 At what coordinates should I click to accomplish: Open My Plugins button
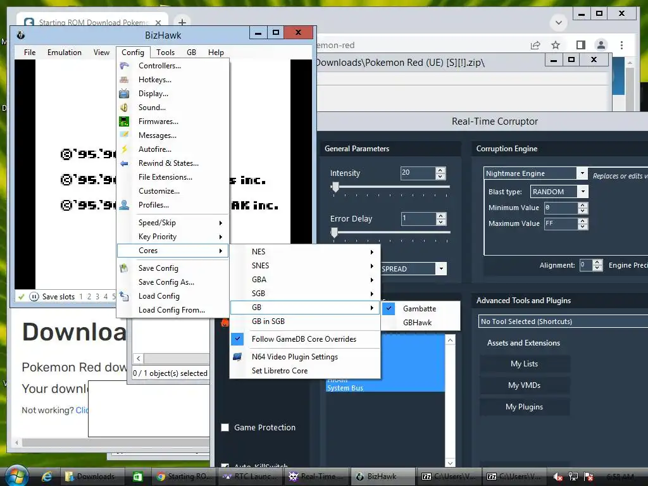point(525,407)
